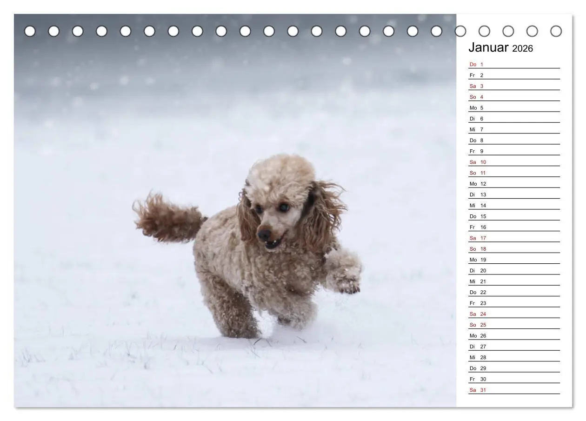Click the red Sa 3 entry
This screenshot has width=586, height=421.
click(x=477, y=86)
